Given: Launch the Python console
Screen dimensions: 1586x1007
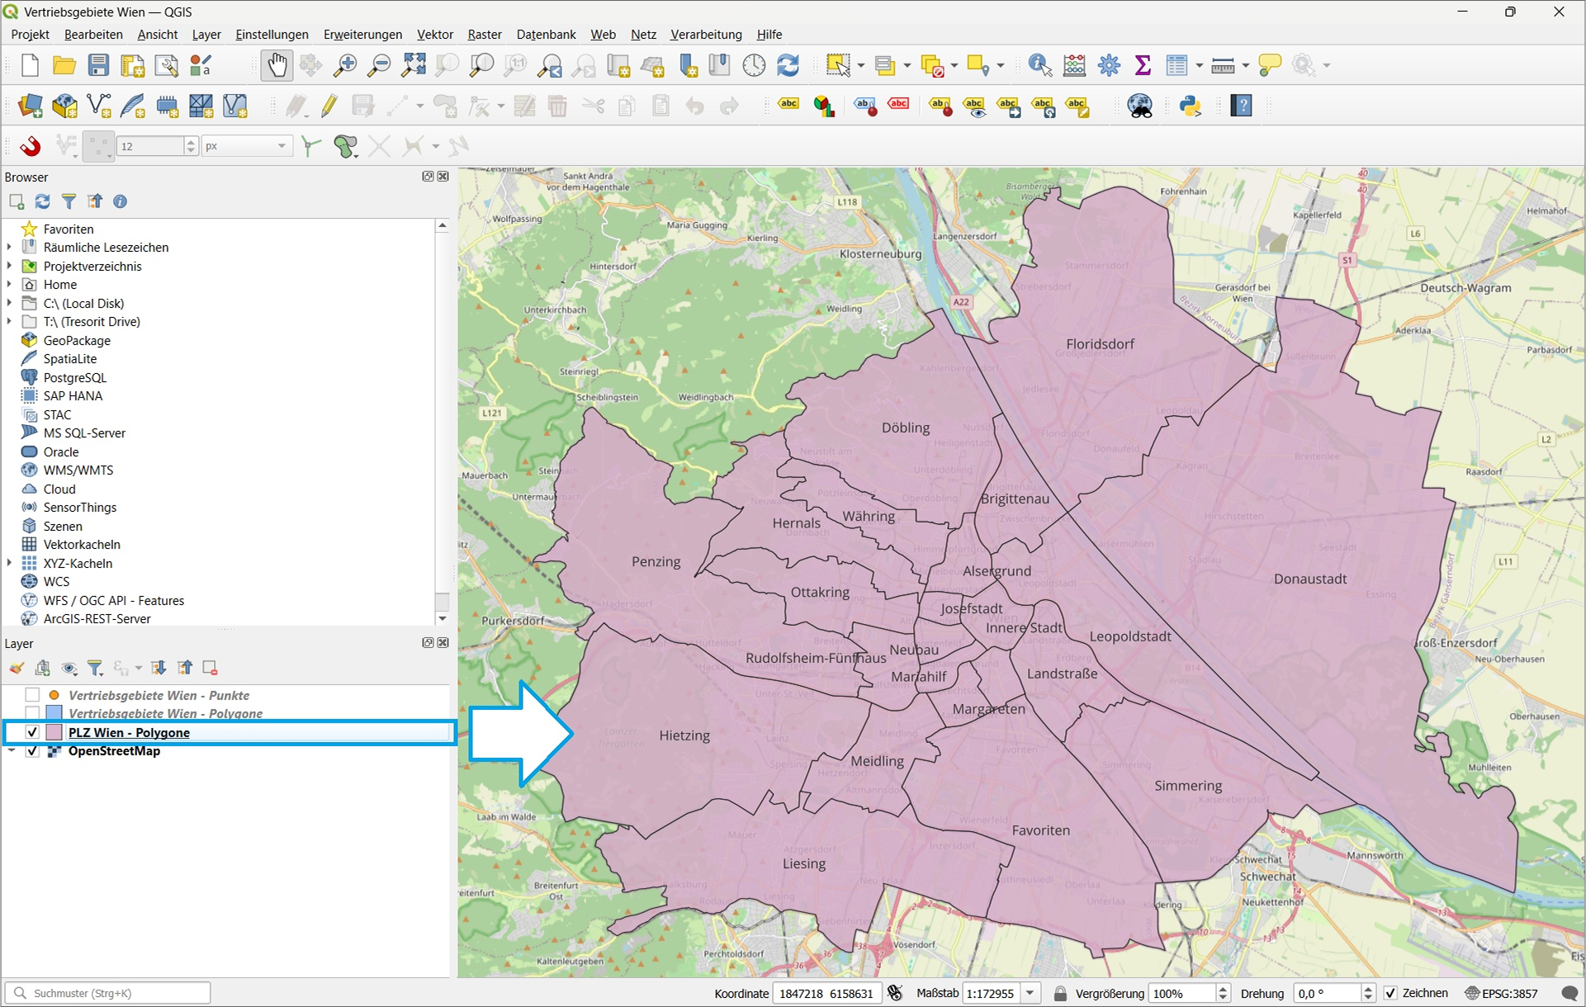Looking at the screenshot, I should point(1190,106).
